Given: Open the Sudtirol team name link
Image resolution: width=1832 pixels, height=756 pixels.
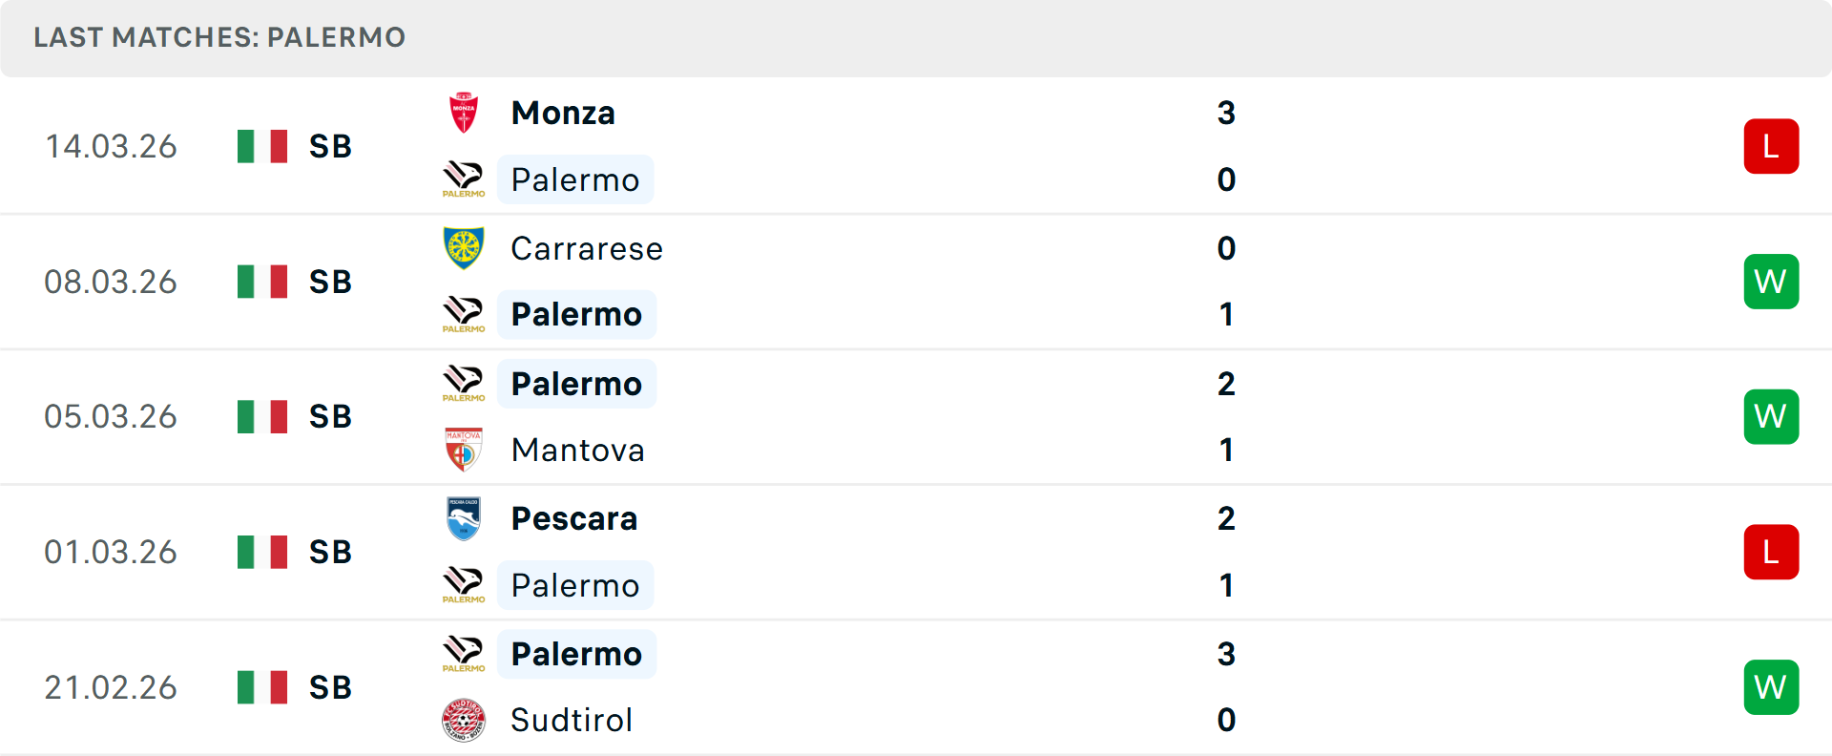Looking at the screenshot, I should [572, 720].
